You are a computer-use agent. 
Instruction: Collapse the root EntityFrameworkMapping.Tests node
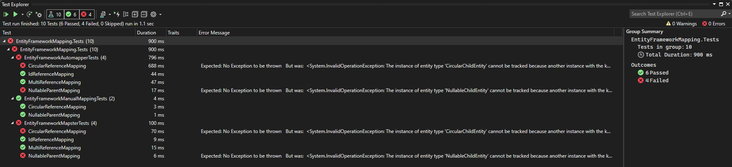(4, 41)
